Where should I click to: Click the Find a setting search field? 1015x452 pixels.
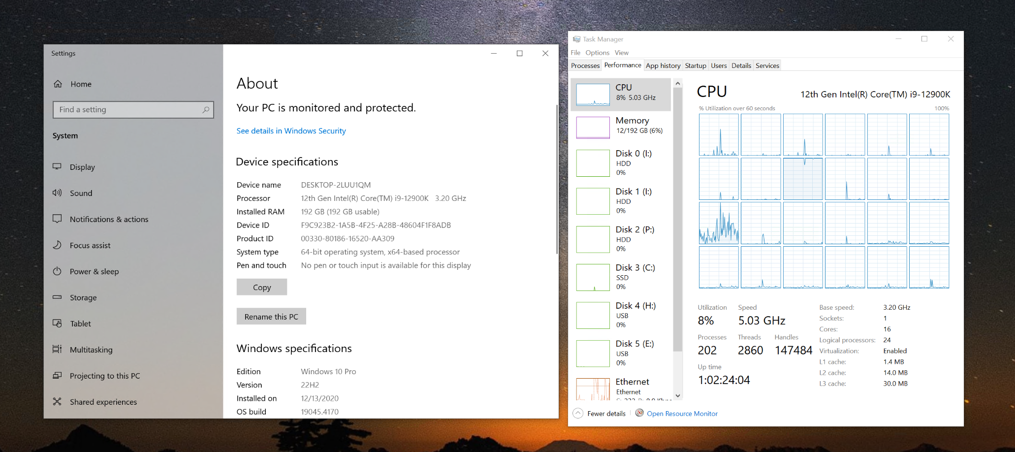128,110
